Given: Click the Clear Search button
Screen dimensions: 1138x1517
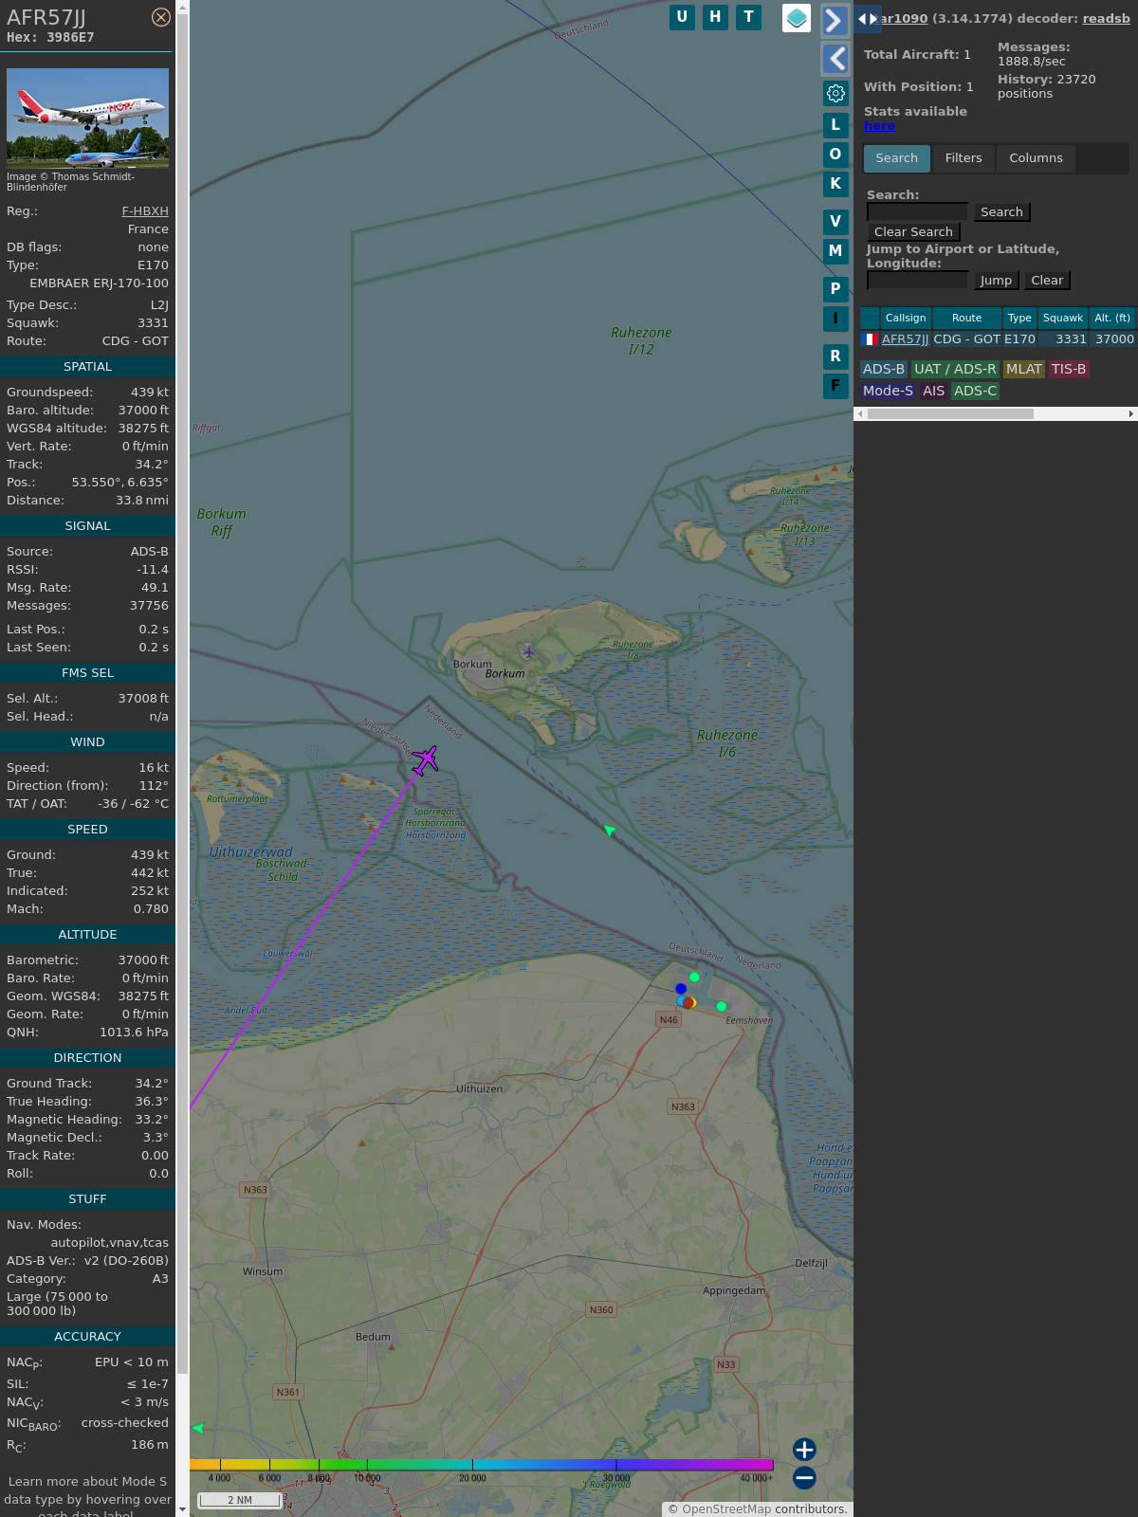Looking at the screenshot, I should pyautogui.click(x=913, y=232).
